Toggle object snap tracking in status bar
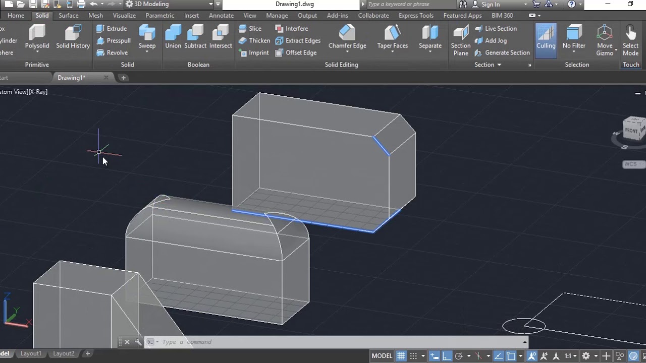The image size is (646, 363). pyautogui.click(x=498, y=356)
